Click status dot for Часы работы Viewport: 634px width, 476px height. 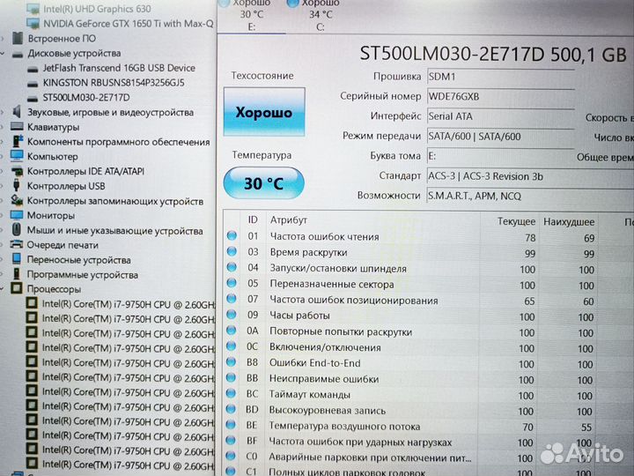coord(232,315)
